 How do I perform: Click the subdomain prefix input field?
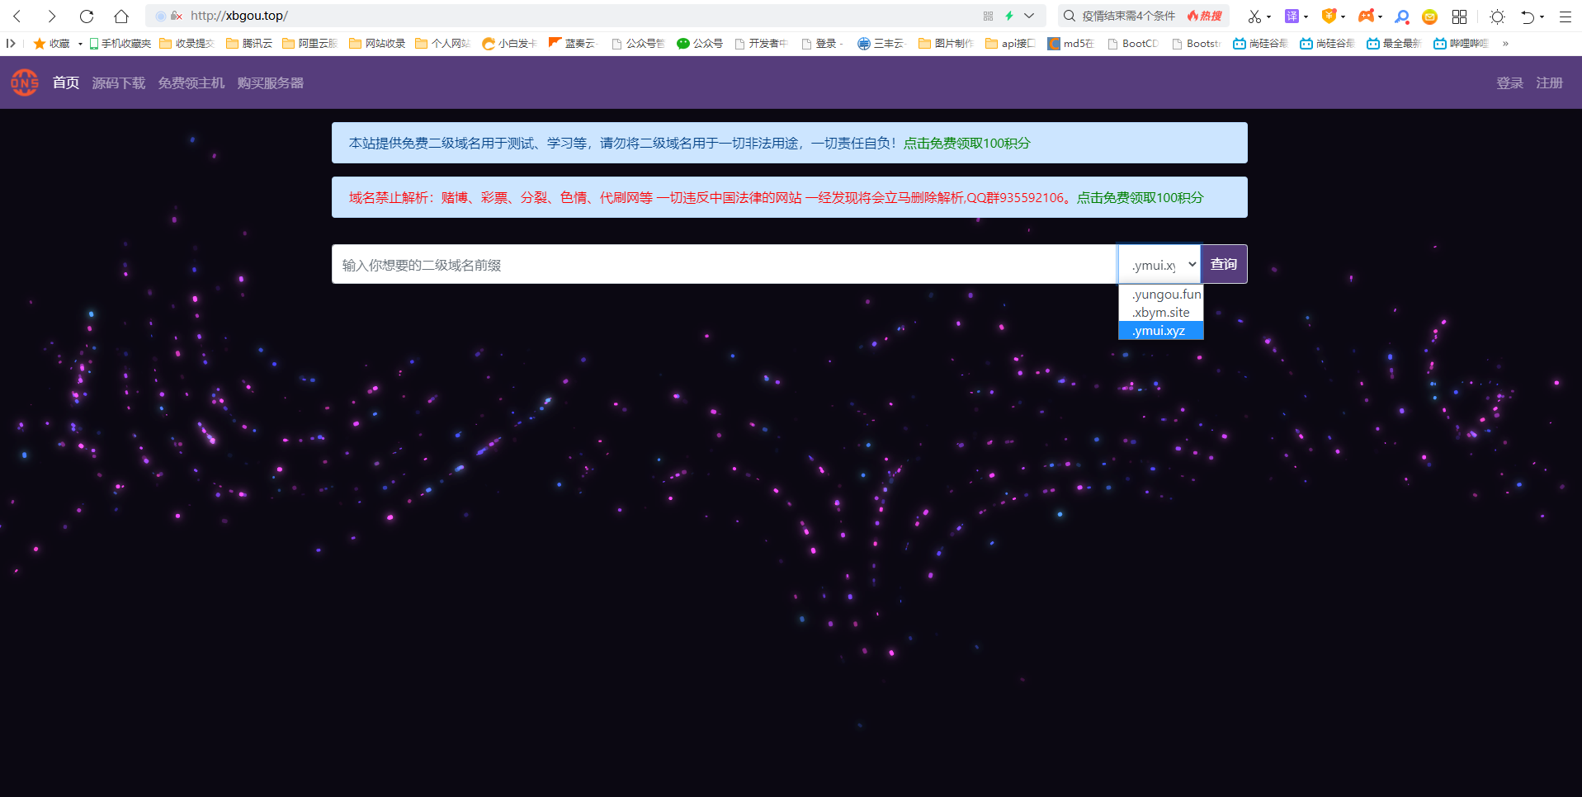coord(724,265)
